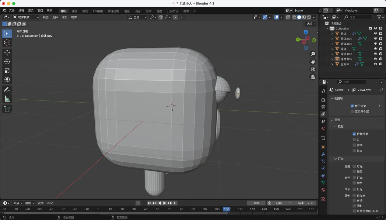Image resolution: width=386 pixels, height=220 pixels.
Task: Open the Modifiers wrench properties tab
Action: pyautogui.click(x=323, y=154)
